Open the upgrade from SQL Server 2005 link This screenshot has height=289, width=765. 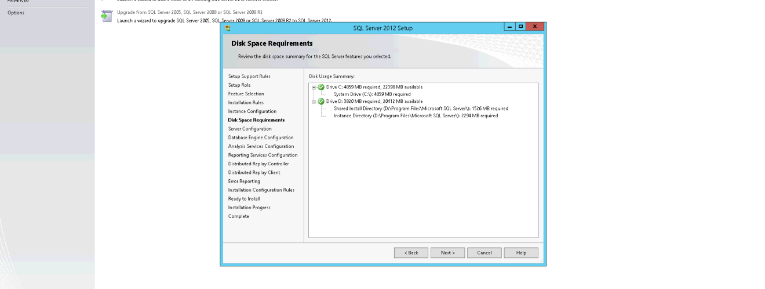point(190,12)
